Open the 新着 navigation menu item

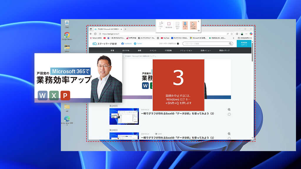click(112, 50)
